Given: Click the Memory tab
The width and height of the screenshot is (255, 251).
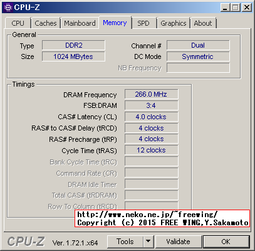Looking at the screenshot, I should (115, 23).
